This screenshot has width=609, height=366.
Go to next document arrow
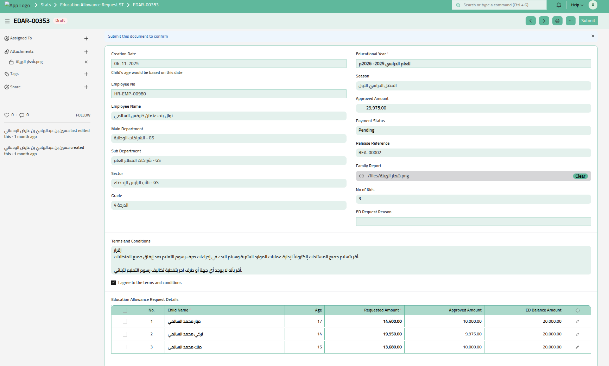point(544,21)
